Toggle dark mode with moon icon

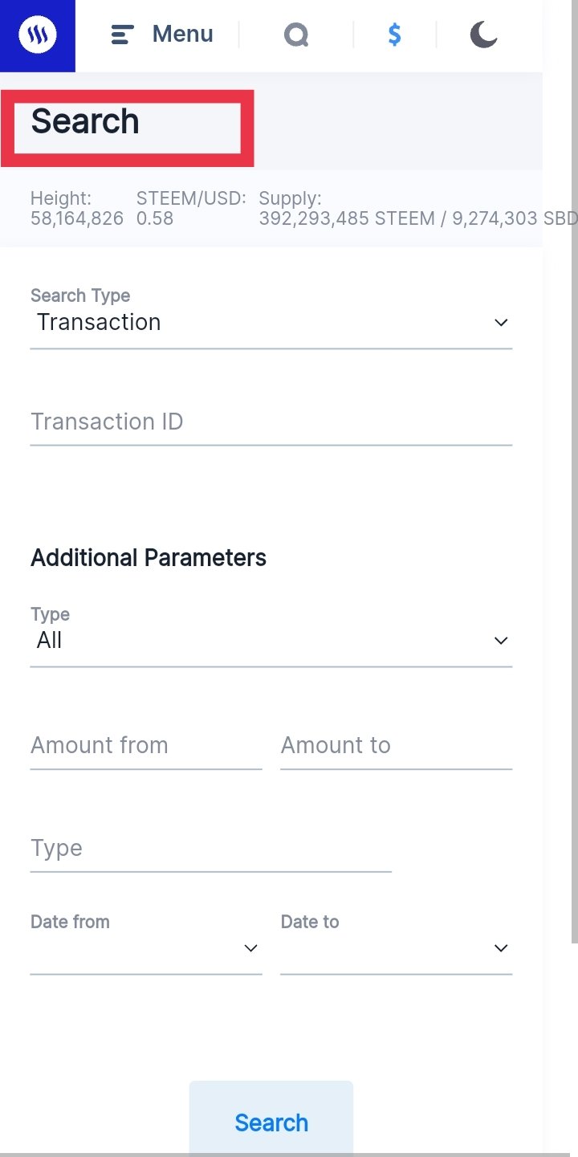(484, 35)
